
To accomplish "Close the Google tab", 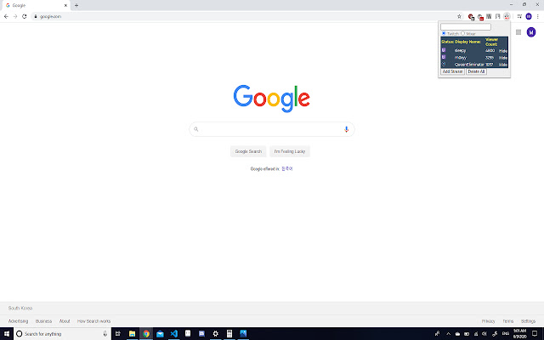I will pyautogui.click(x=65, y=5).
